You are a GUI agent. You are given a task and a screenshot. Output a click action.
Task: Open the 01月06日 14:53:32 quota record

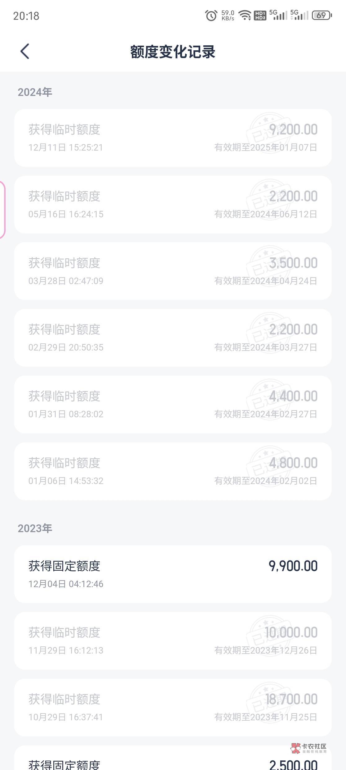tap(173, 471)
